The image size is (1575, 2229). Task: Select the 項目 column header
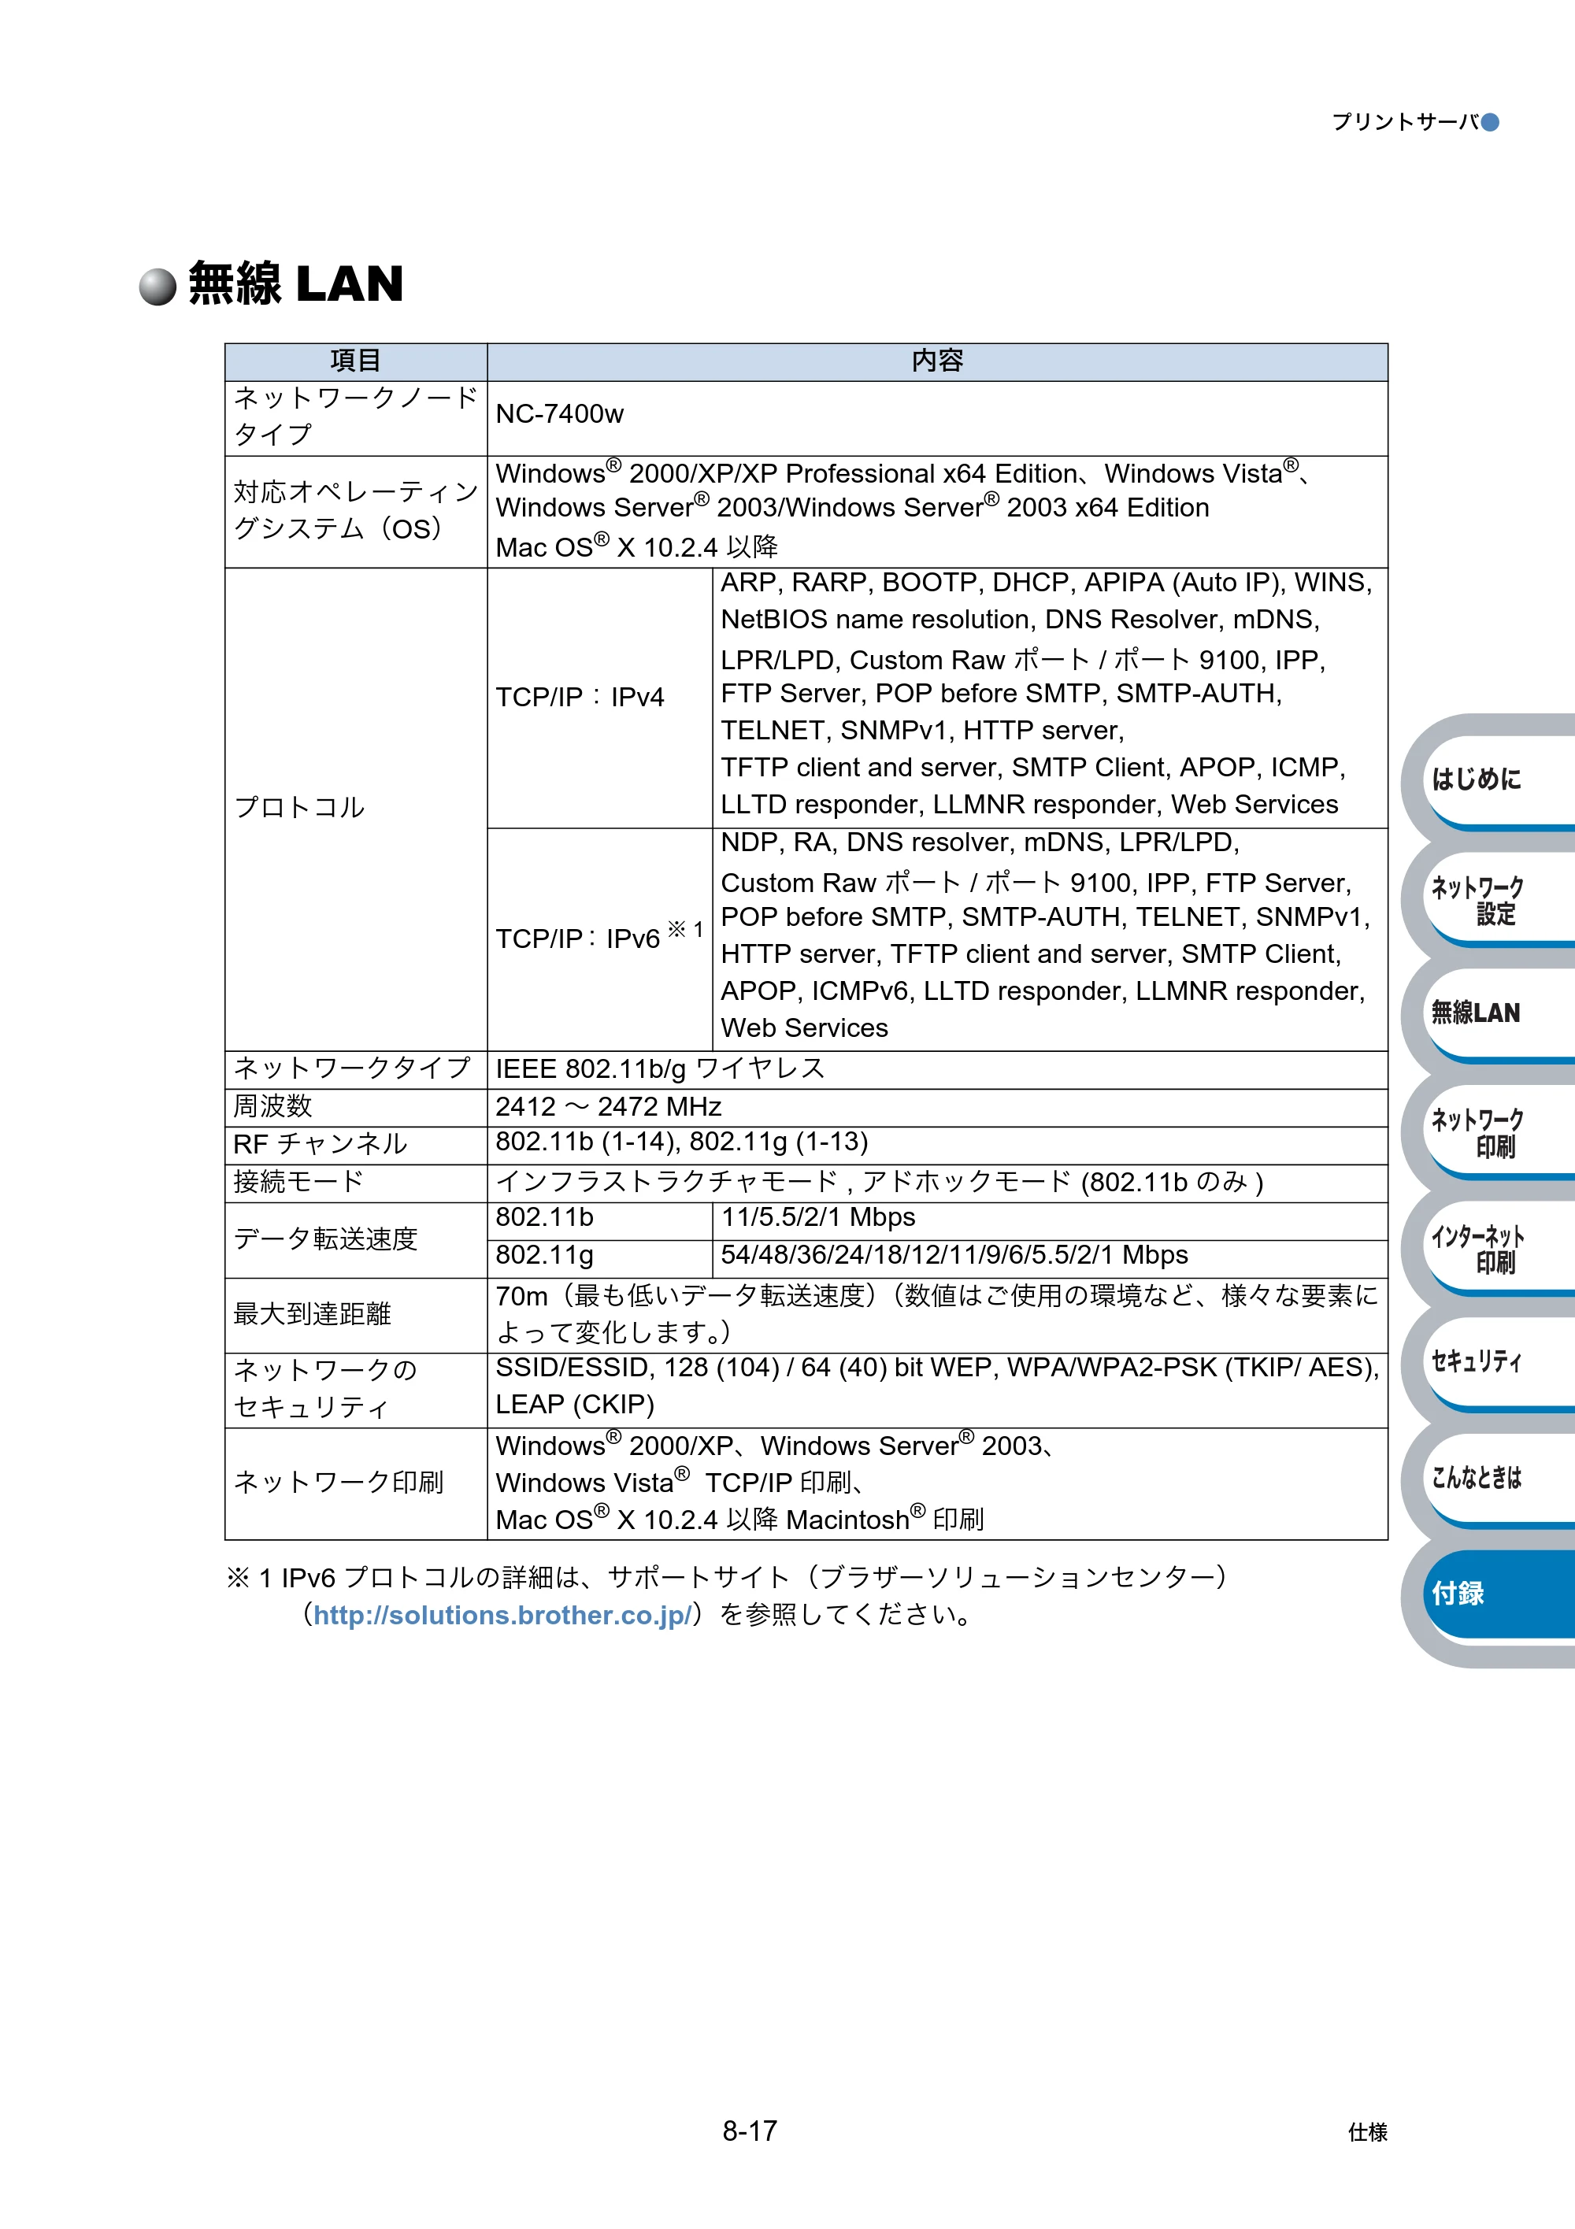point(355,361)
